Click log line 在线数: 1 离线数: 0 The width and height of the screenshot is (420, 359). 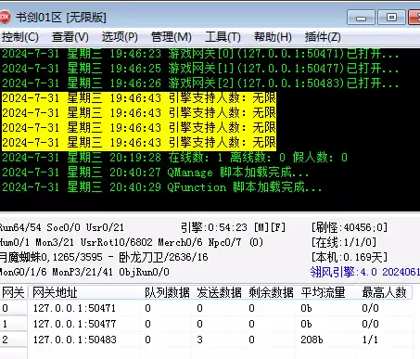174,158
